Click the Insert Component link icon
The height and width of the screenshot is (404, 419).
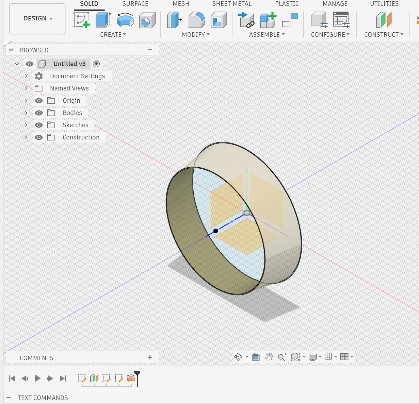click(246, 20)
